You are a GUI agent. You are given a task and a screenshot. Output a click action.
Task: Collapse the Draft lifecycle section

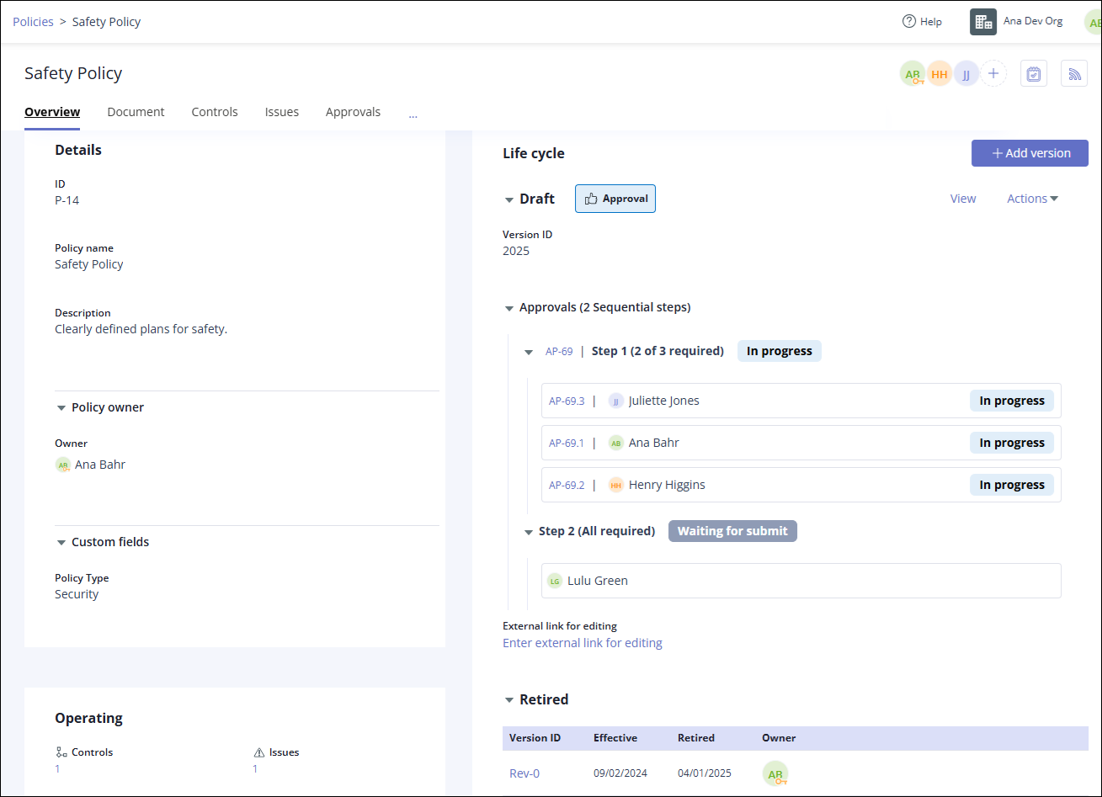pyautogui.click(x=508, y=199)
